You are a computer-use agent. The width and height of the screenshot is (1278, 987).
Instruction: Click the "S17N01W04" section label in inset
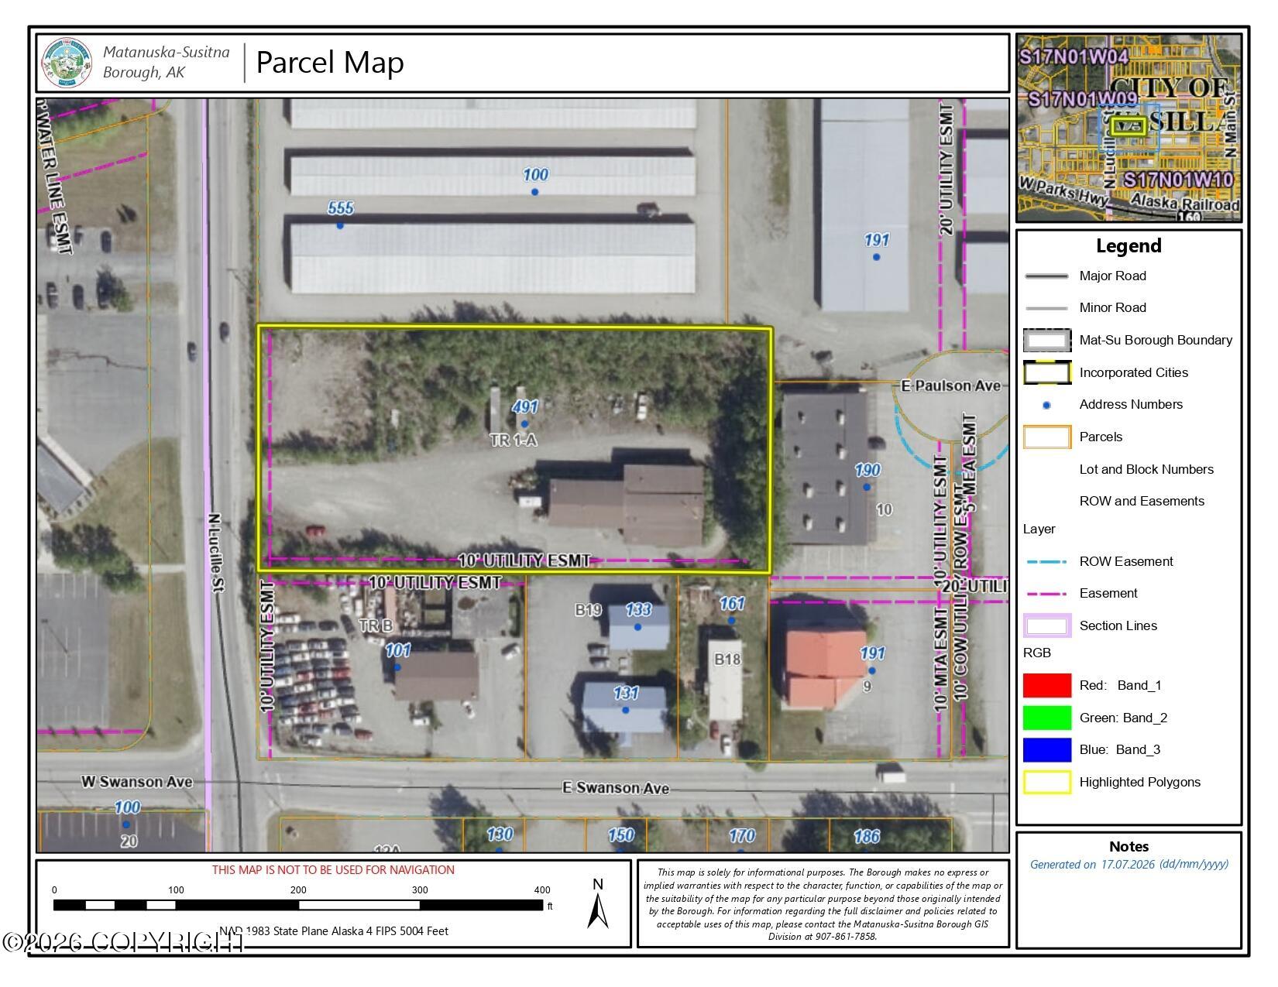pyautogui.click(x=1074, y=57)
